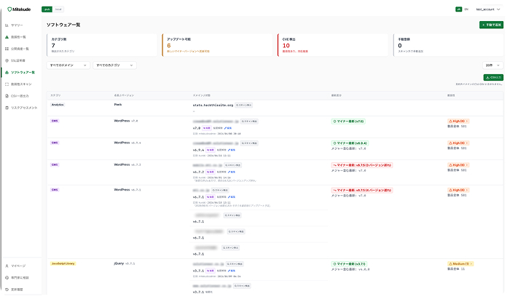Select the EN language toggle

point(466,9)
